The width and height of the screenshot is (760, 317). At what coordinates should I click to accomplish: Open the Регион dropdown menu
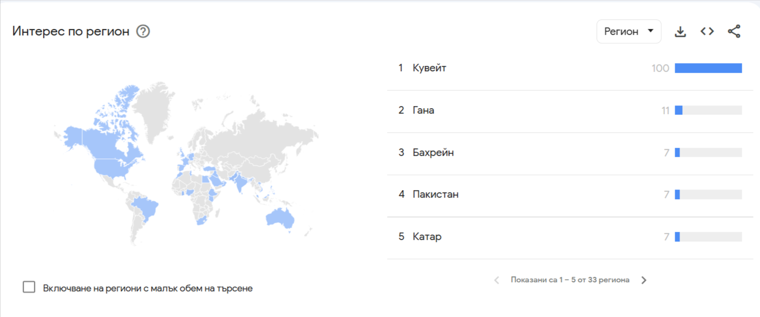point(629,32)
